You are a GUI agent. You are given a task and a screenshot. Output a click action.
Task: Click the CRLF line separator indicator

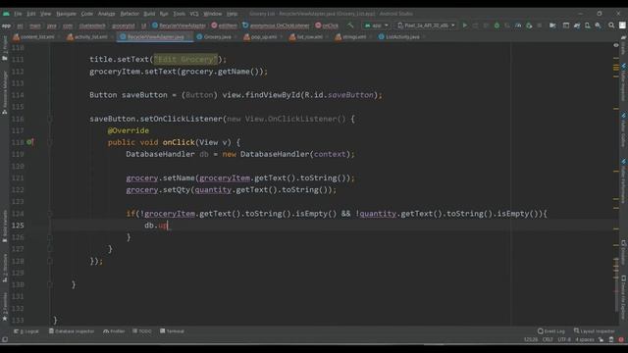548,340
